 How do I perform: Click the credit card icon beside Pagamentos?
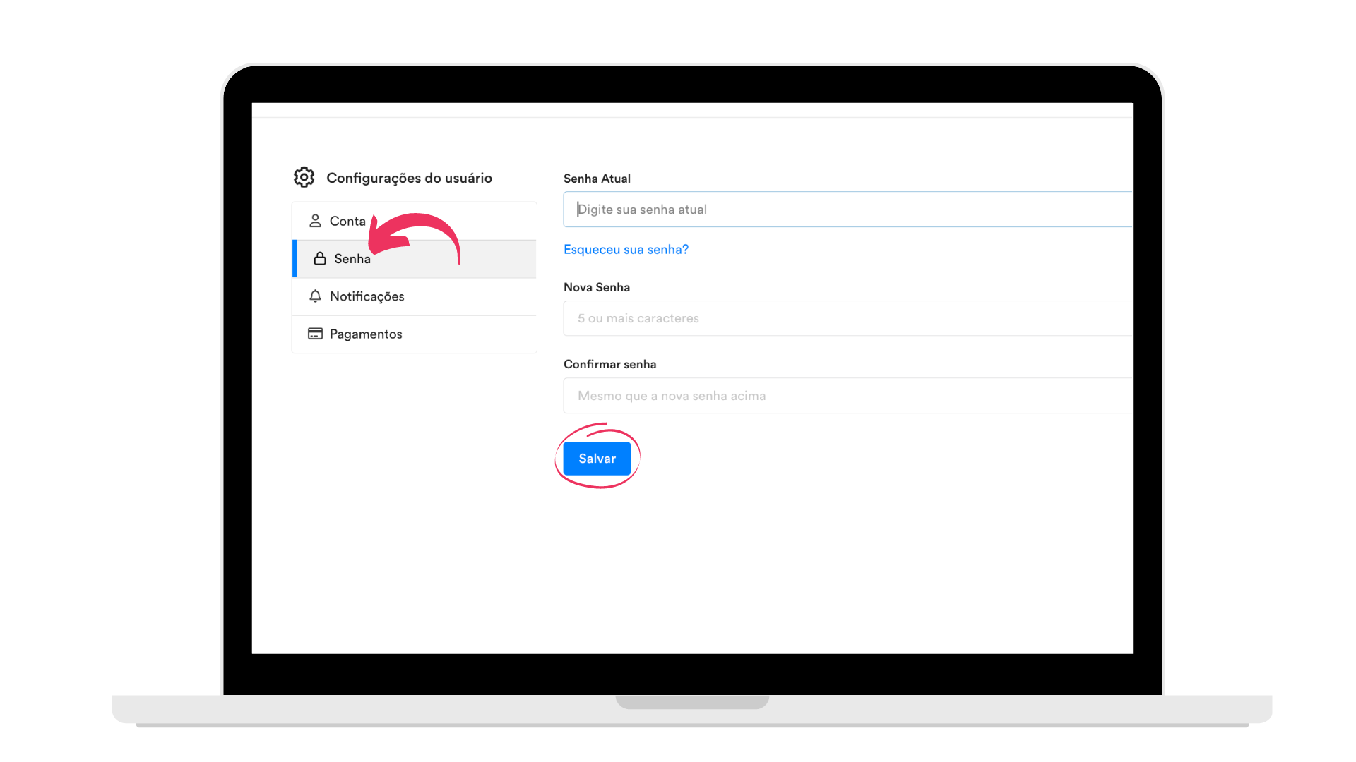(x=315, y=334)
